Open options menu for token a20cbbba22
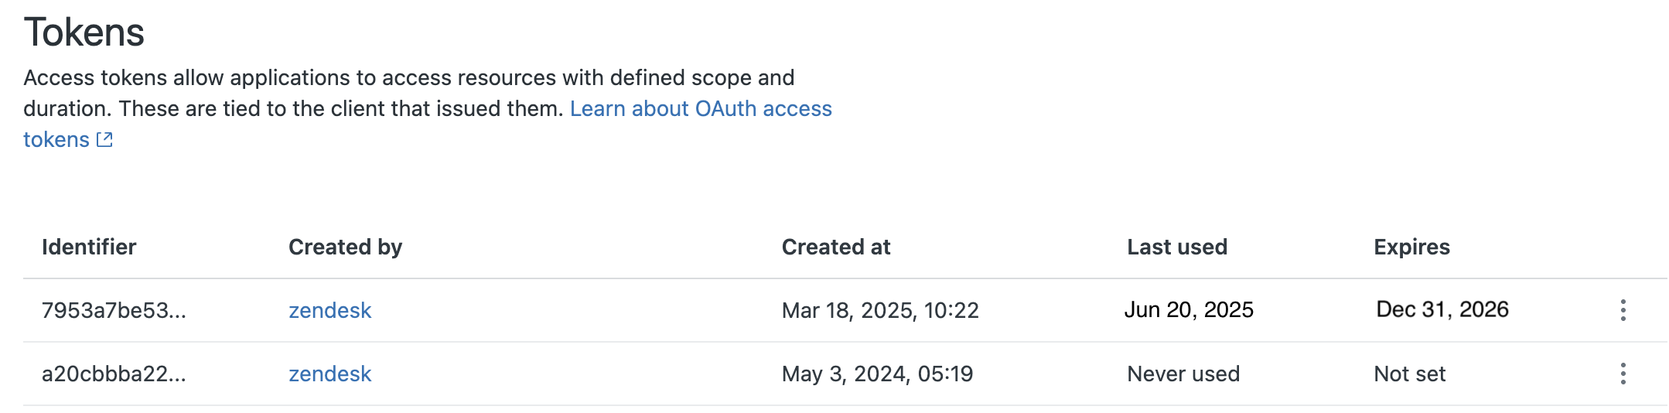Image resolution: width=1669 pixels, height=413 pixels. tap(1623, 374)
